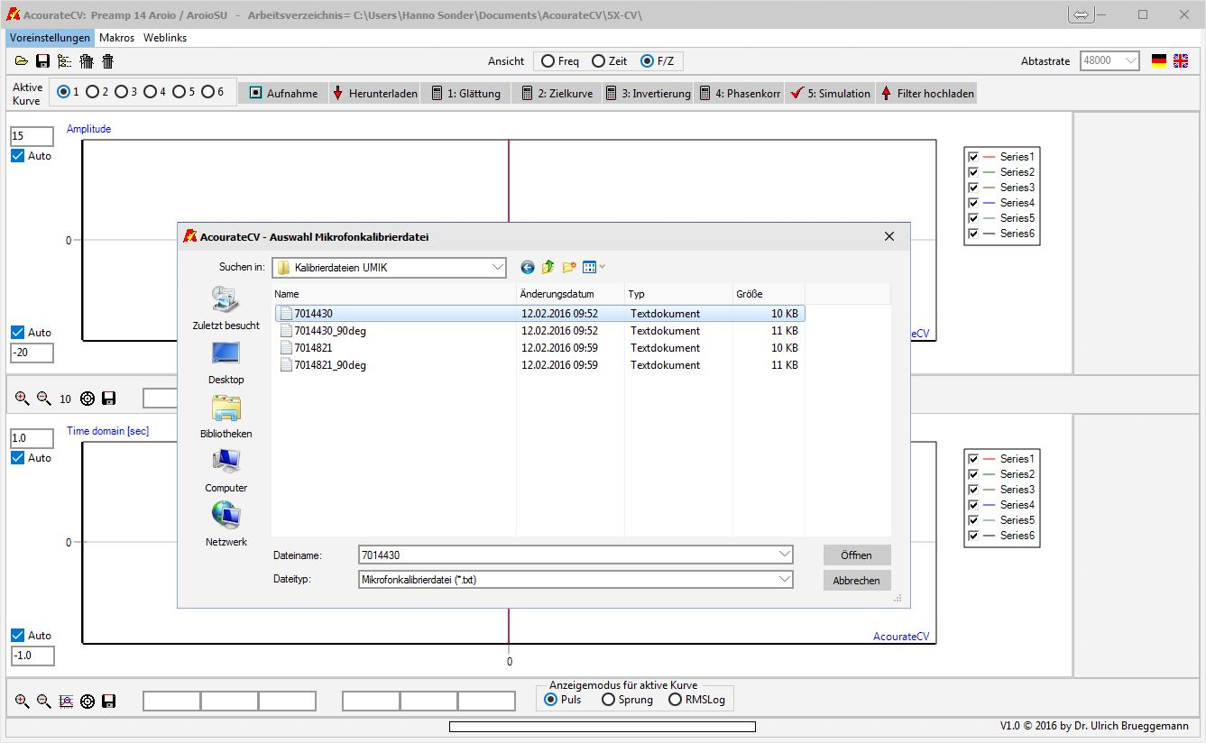
Task: Zoom out on the time domain chart
Action: pyautogui.click(x=43, y=701)
